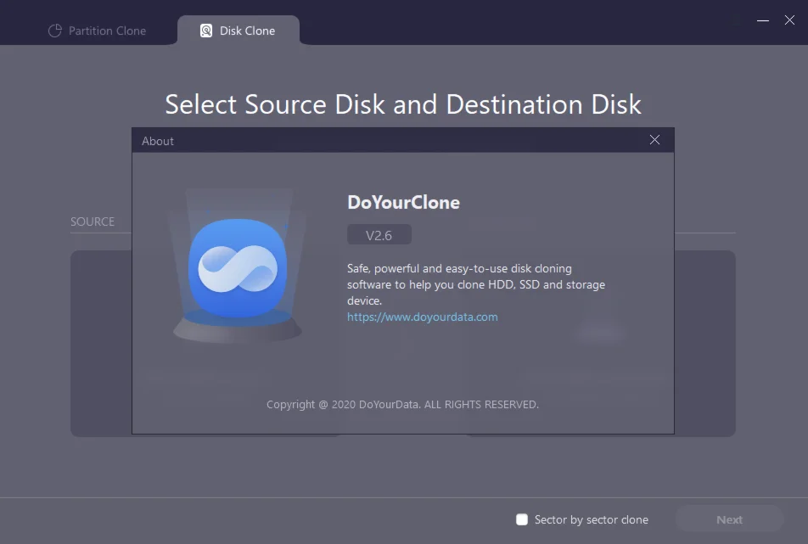808x544 pixels.
Task: Open the doyourdata.com website link
Action: point(422,317)
